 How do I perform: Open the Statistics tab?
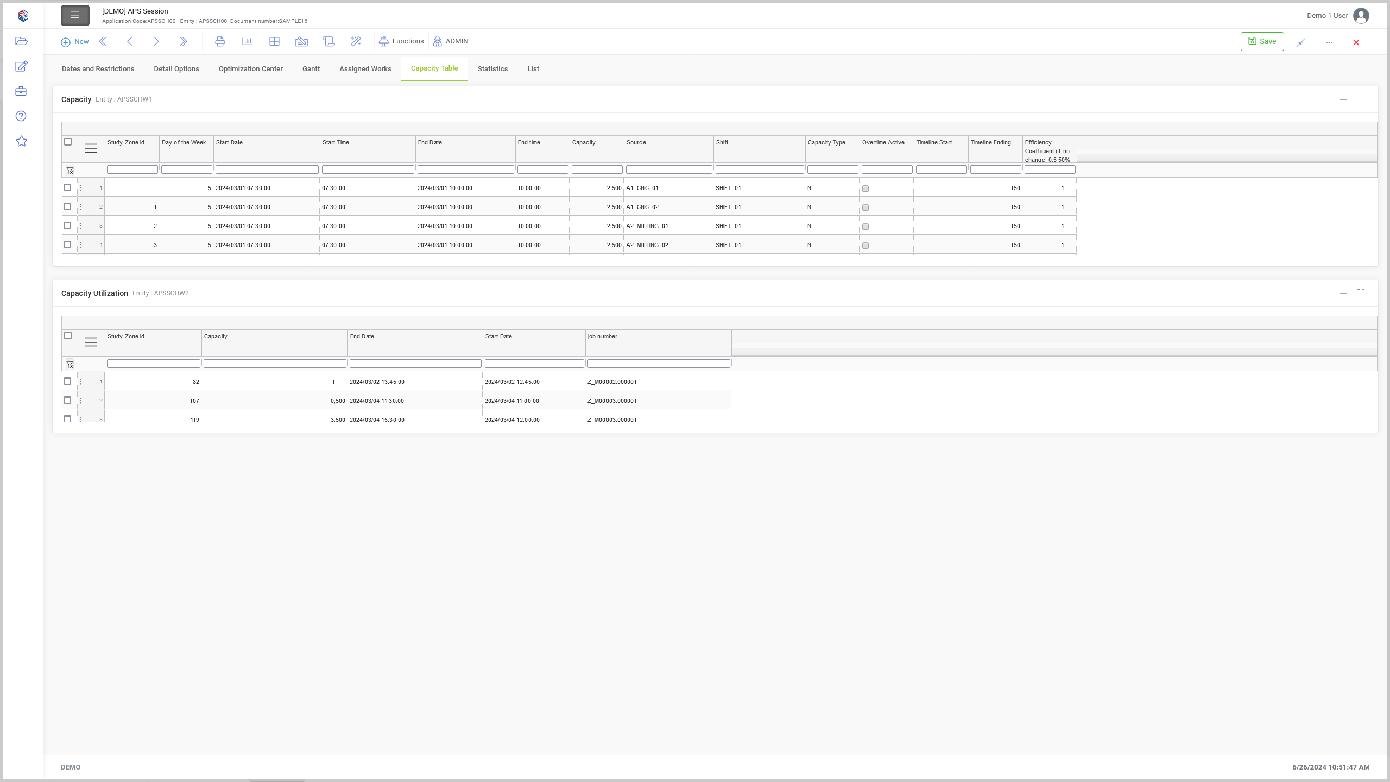click(x=492, y=69)
